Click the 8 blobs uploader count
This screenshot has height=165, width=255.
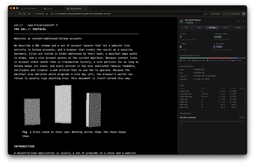(242, 118)
